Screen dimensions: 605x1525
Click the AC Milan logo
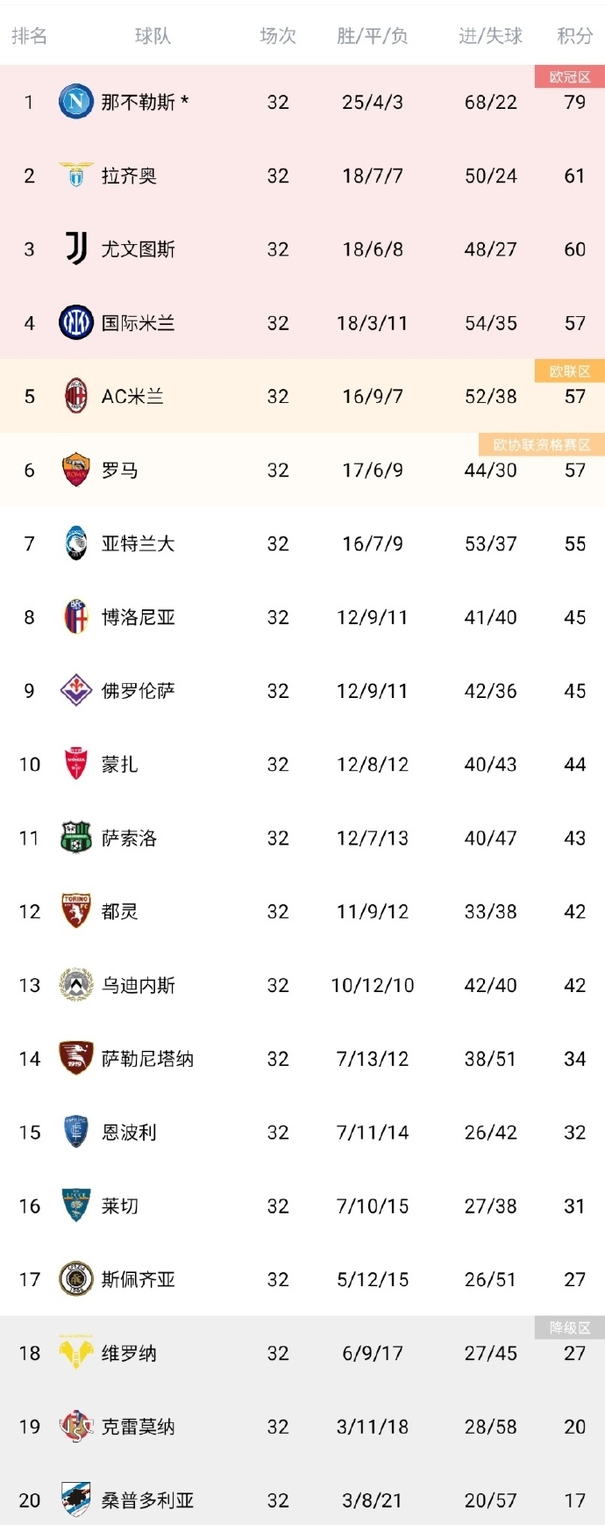coord(75,396)
